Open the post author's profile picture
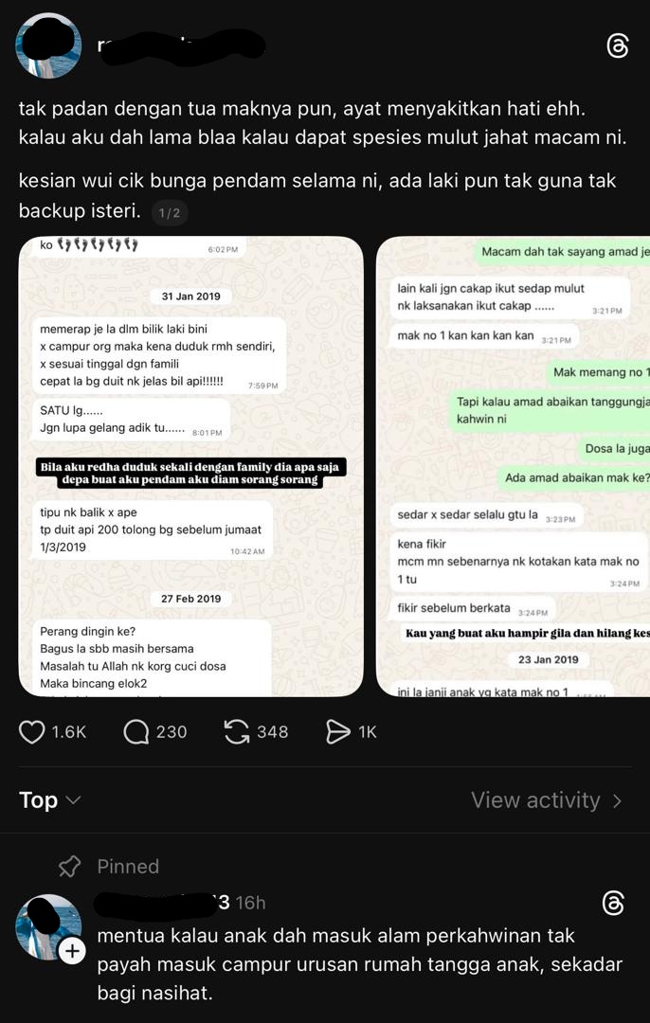Image resolution: width=650 pixels, height=1023 pixels. 48,45
